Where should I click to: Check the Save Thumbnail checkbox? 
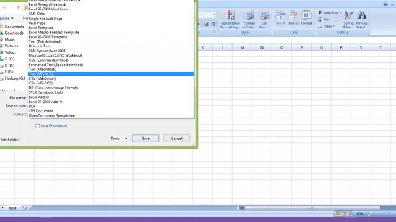(x=37, y=126)
